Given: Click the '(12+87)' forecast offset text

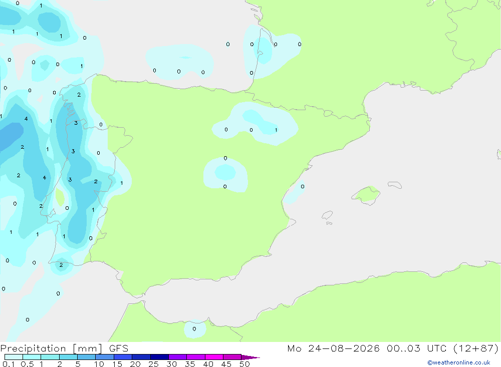Looking at the screenshot, I should (476, 348).
